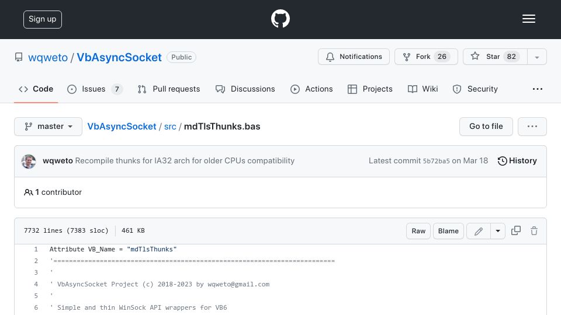Click the star count badge 82

click(511, 57)
